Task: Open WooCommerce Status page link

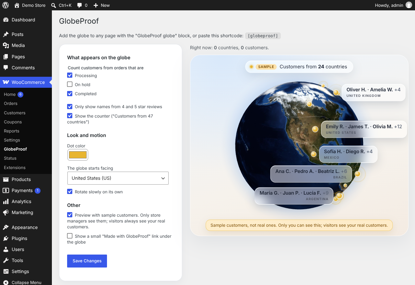Action: pos(10,158)
